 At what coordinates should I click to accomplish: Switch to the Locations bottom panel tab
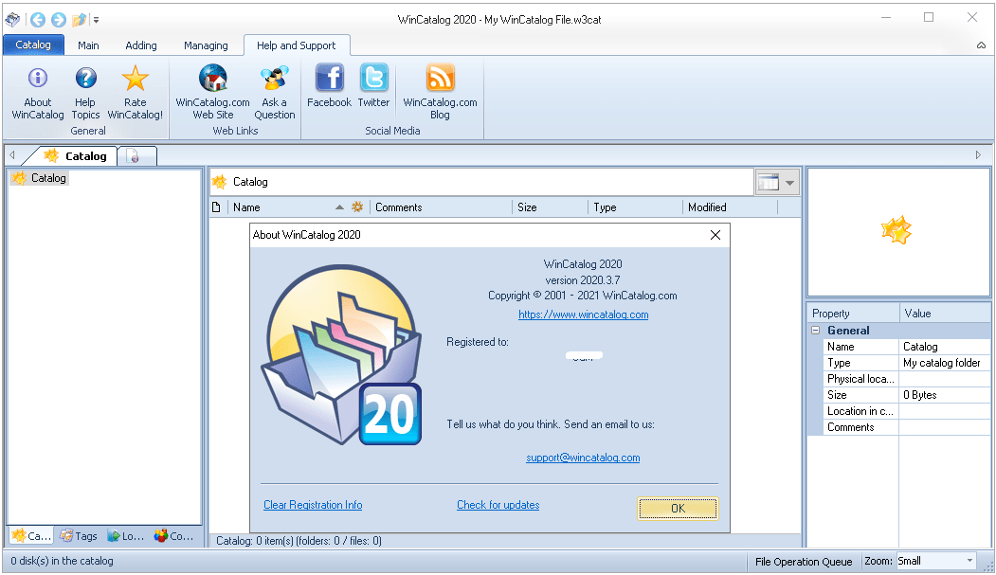point(126,535)
